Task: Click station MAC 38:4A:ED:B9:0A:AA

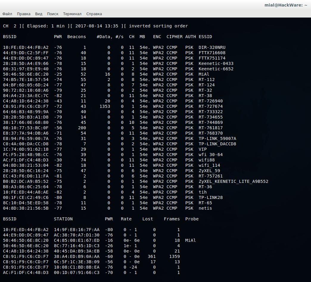Action: 77,256
